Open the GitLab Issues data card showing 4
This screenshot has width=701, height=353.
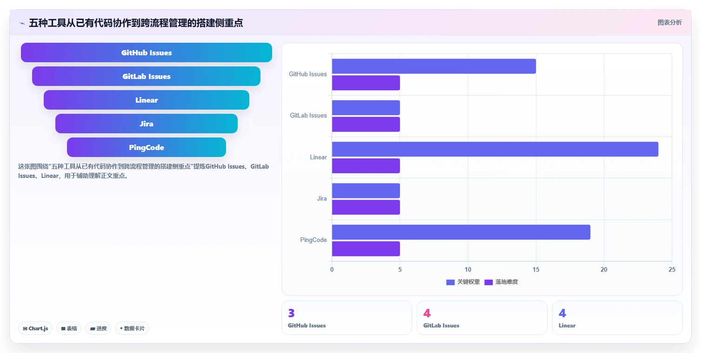tap(482, 318)
